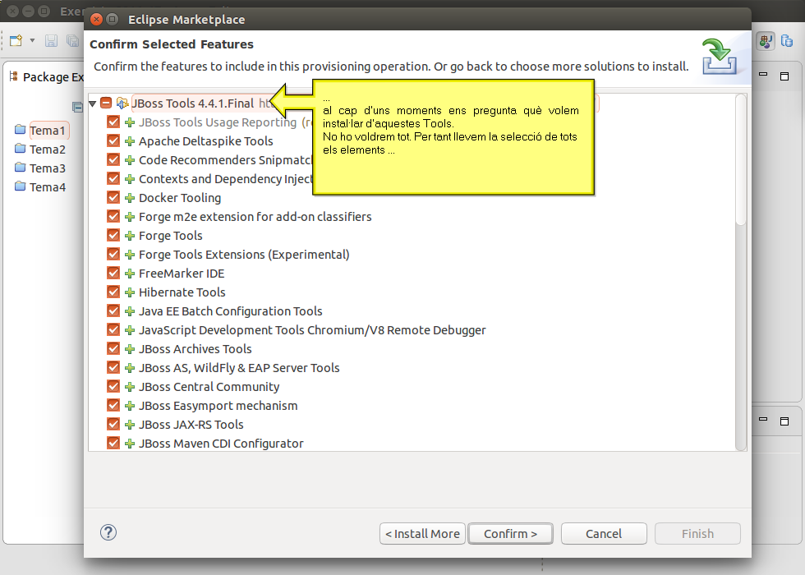The image size is (805, 575).
Task: Maximize the upper right Eclipse view panel
Action: pos(784,76)
